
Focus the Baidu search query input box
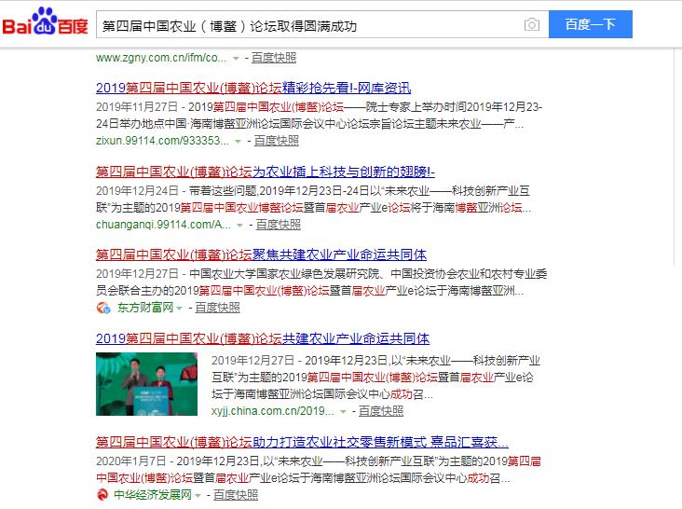point(307,25)
